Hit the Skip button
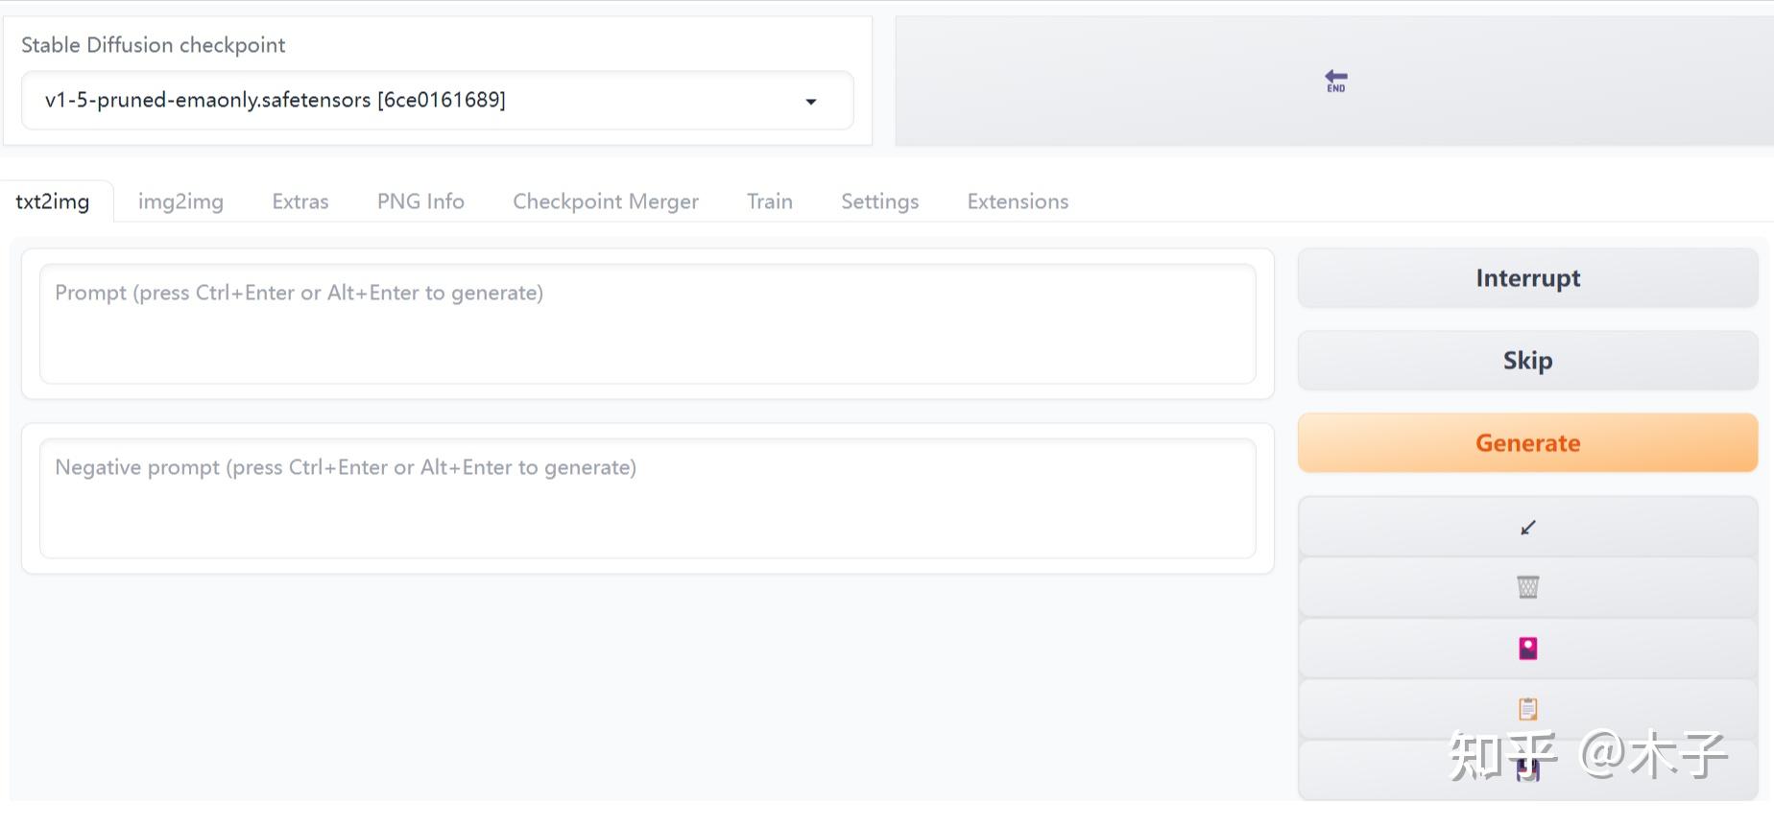The image size is (1774, 827). pyautogui.click(x=1527, y=361)
